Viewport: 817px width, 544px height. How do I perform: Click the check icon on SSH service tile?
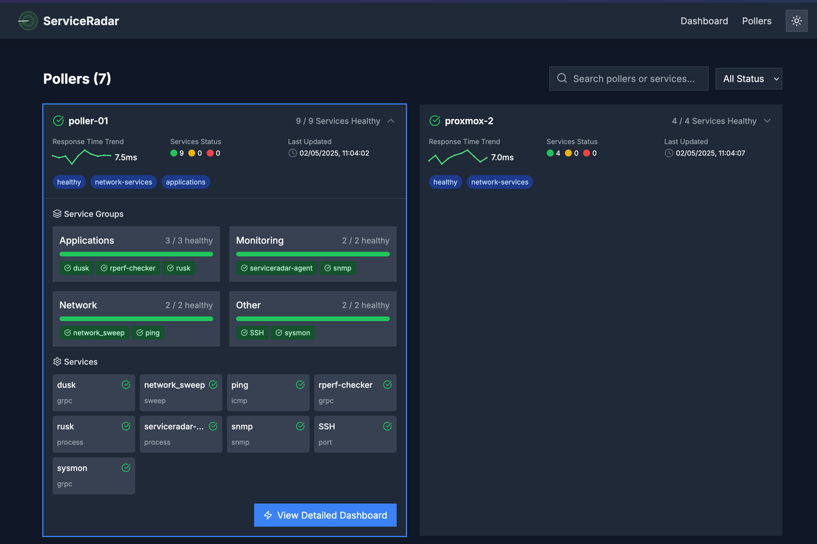[387, 426]
